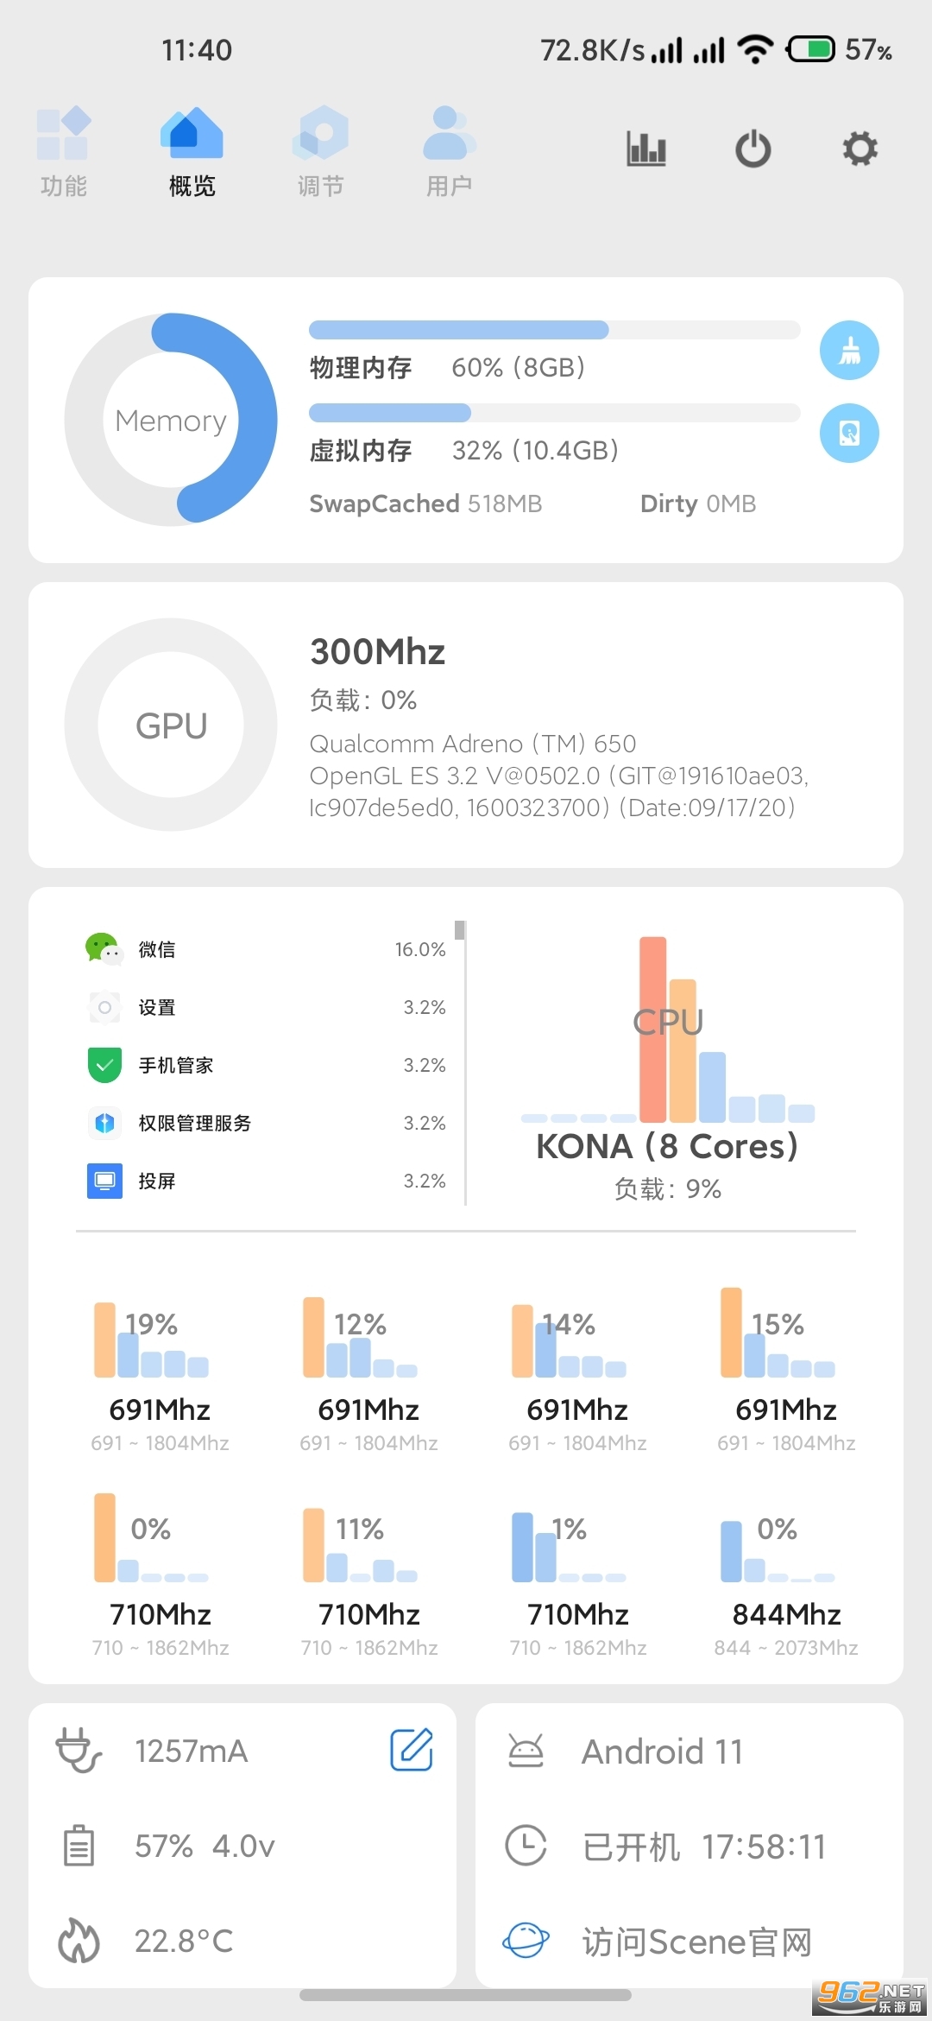Tap the 物理内存 usage progress bar

click(554, 330)
